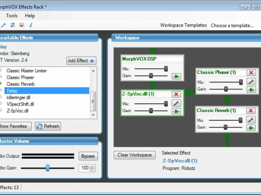Image resolution: width=261 pixels, height=195 pixels.
Task: Open the Tools menu
Action: 12,16
